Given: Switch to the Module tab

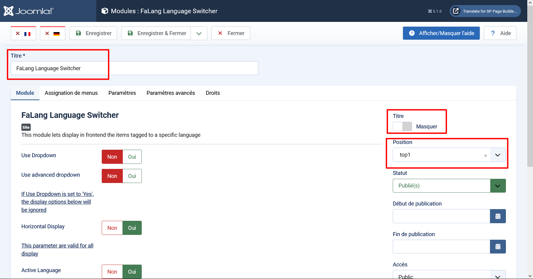Looking at the screenshot, I should click(25, 93).
